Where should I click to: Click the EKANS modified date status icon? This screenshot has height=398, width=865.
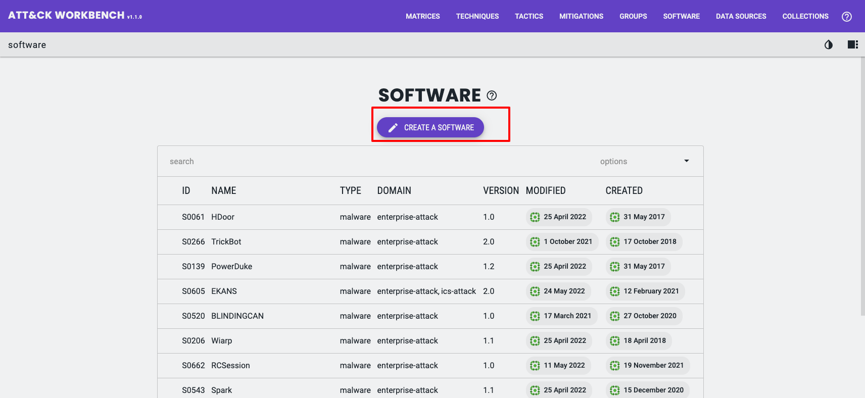click(535, 291)
